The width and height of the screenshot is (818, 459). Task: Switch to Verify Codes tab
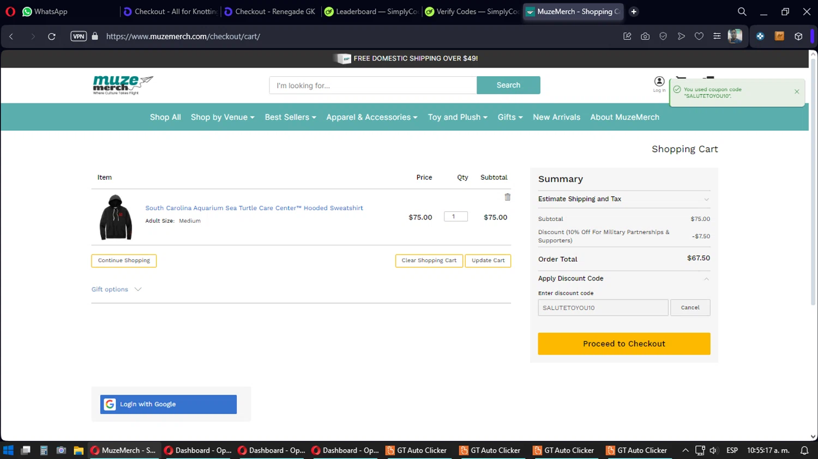tap(472, 11)
